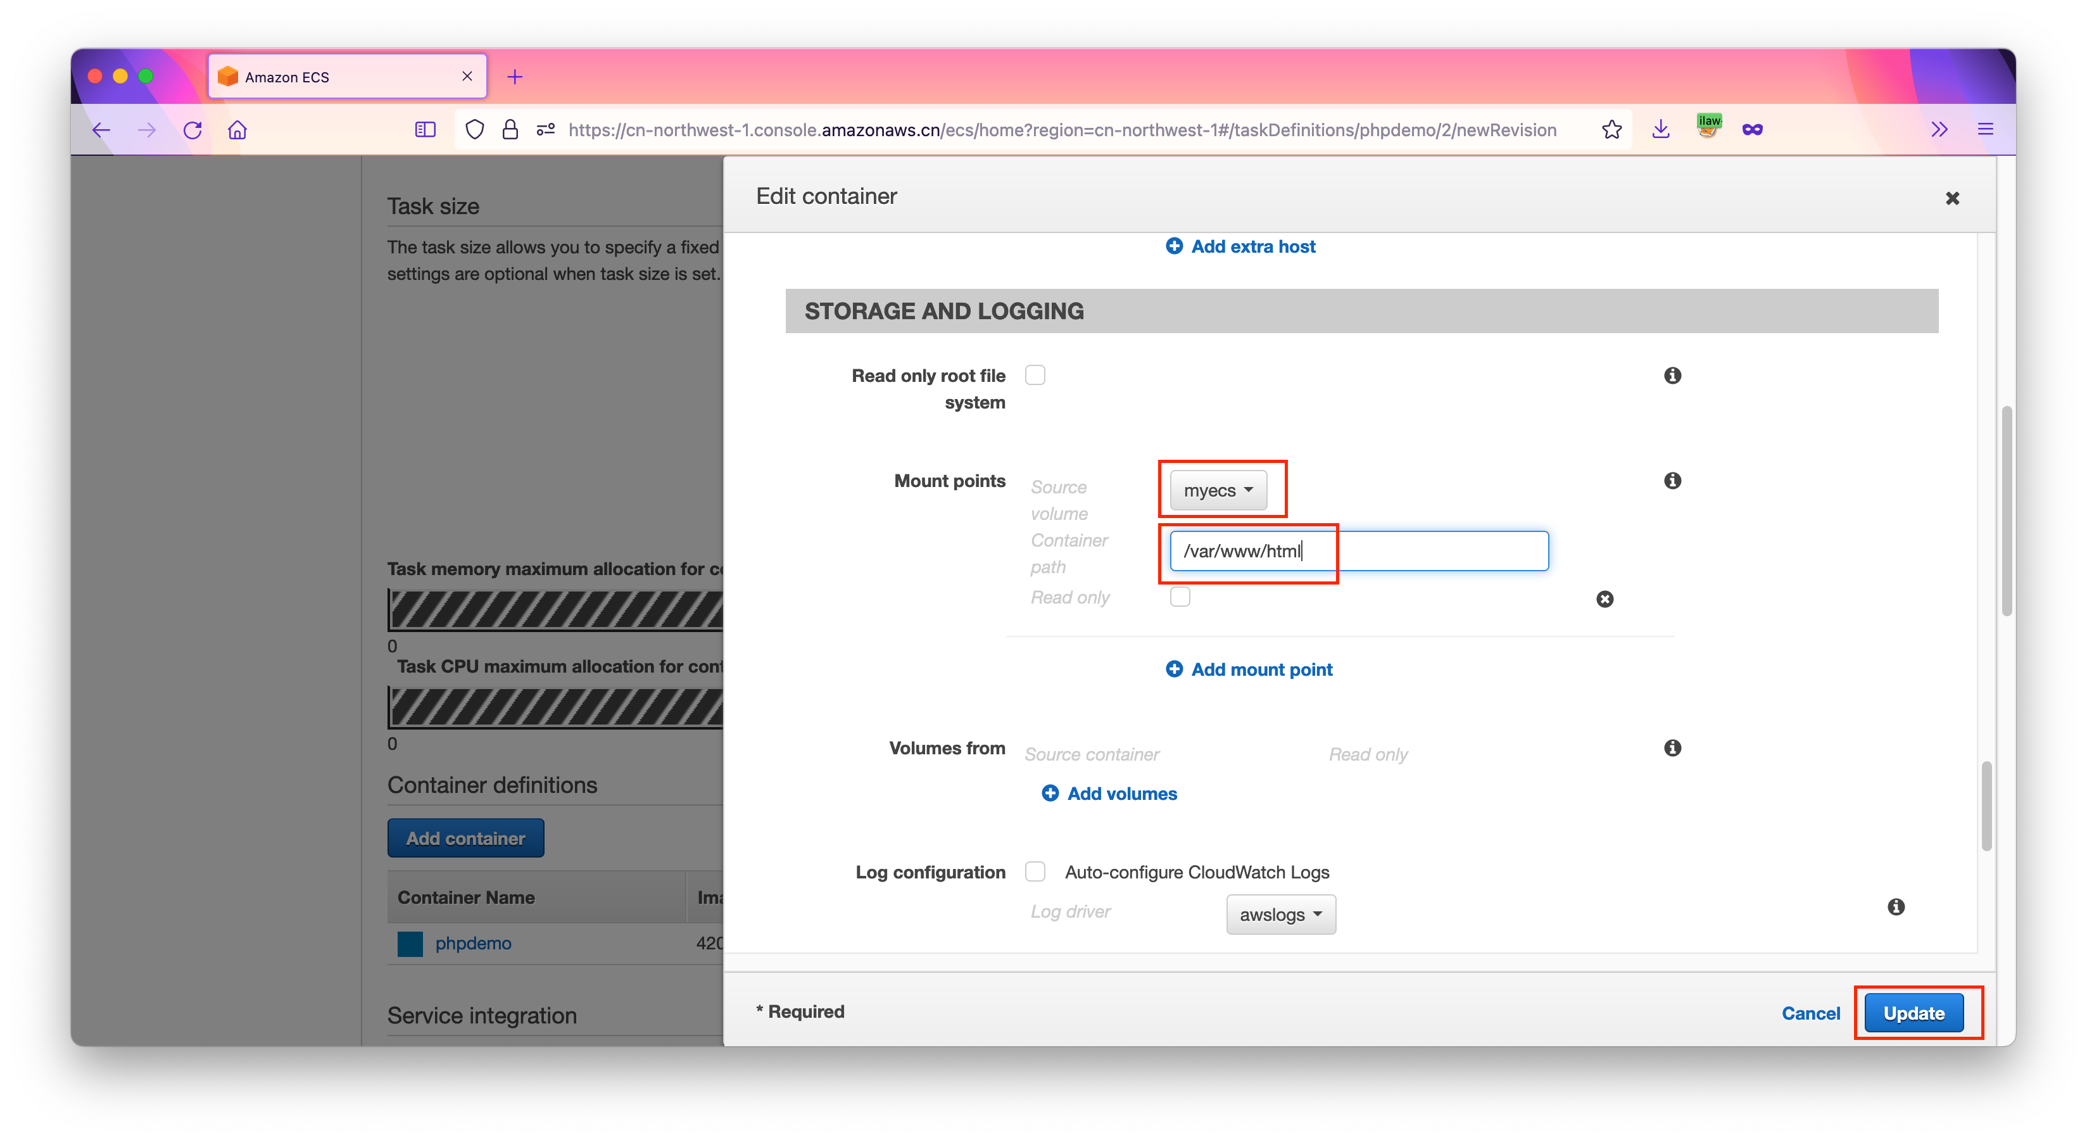Open the browser hamburger menu
2087x1140 pixels.
tap(1985, 130)
